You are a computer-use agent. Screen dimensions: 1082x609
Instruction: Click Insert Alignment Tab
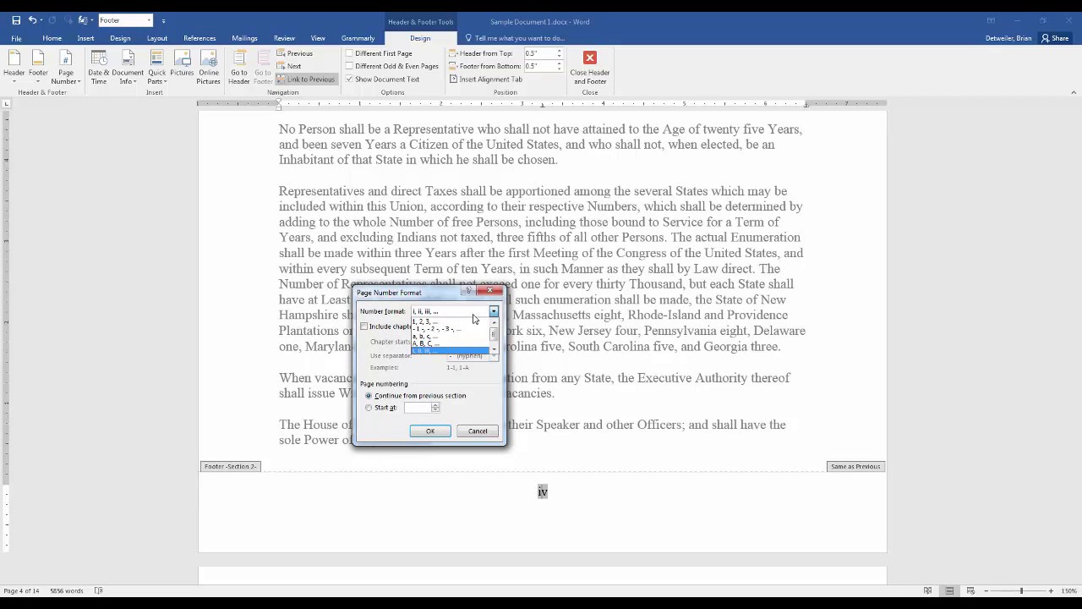click(486, 79)
